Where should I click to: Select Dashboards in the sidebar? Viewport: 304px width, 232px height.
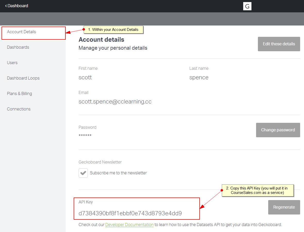(18, 47)
